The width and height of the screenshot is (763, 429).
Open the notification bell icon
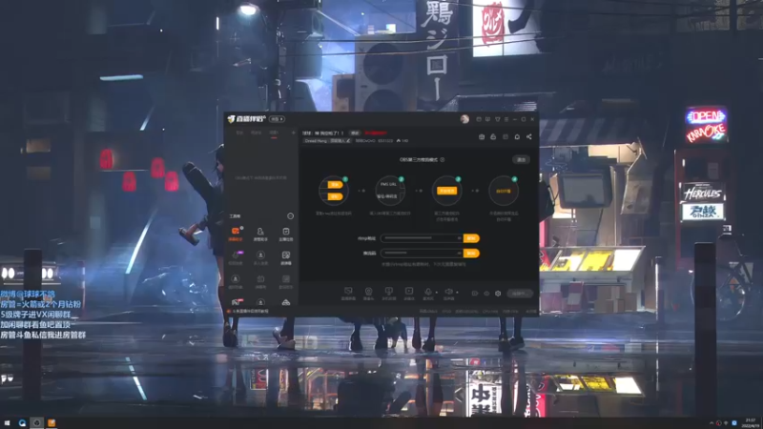coord(517,136)
